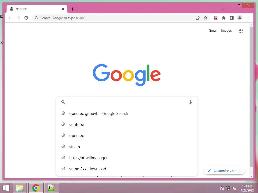The height and width of the screenshot is (193, 258).
Task: Click the Action Center flag tray icon
Action: pyautogui.click(x=222, y=188)
